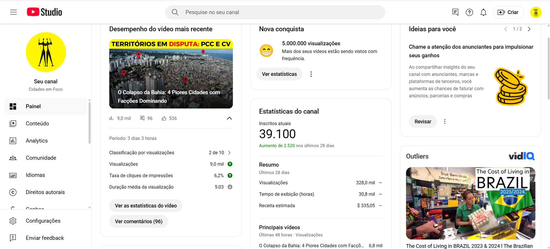Open the notifications bell
The image size is (550, 249).
click(x=483, y=12)
